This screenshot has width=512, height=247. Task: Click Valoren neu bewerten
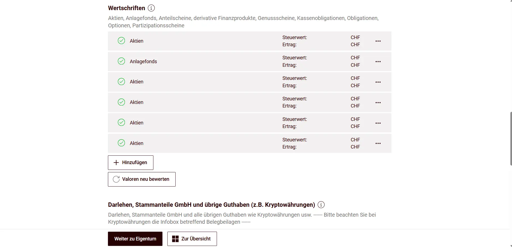pos(141,179)
